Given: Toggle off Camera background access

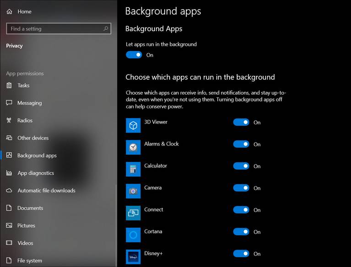Looking at the screenshot, I should 241,188.
